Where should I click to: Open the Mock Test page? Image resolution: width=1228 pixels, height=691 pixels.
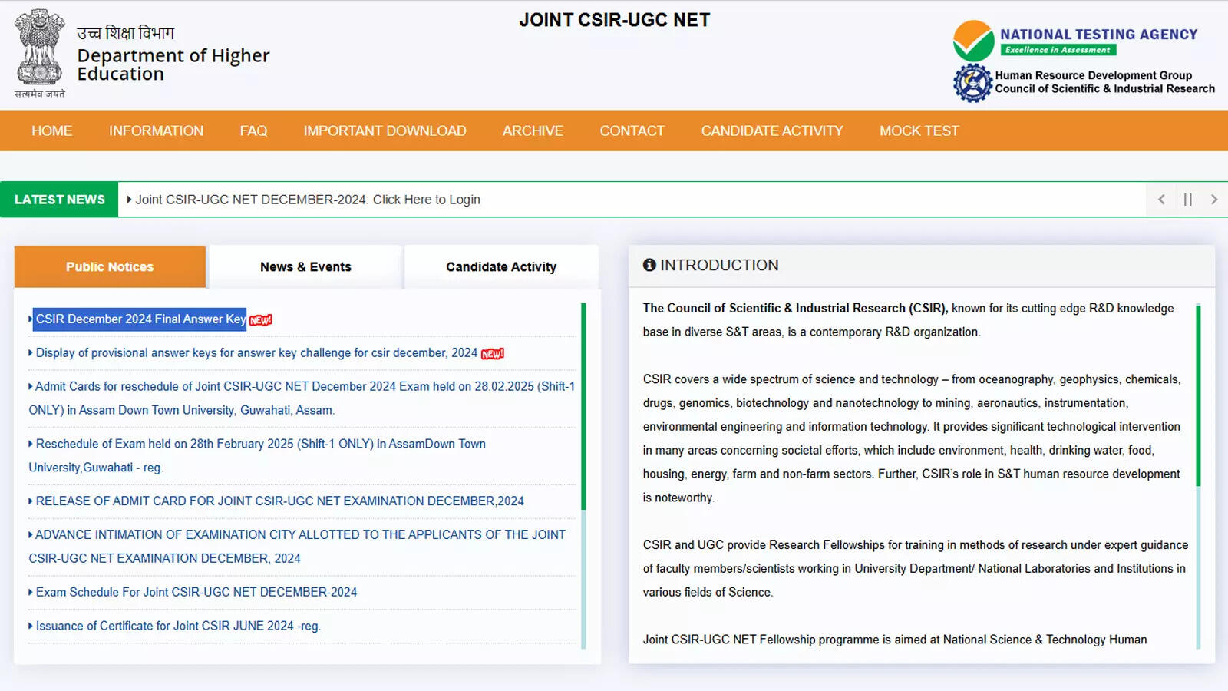tap(919, 131)
